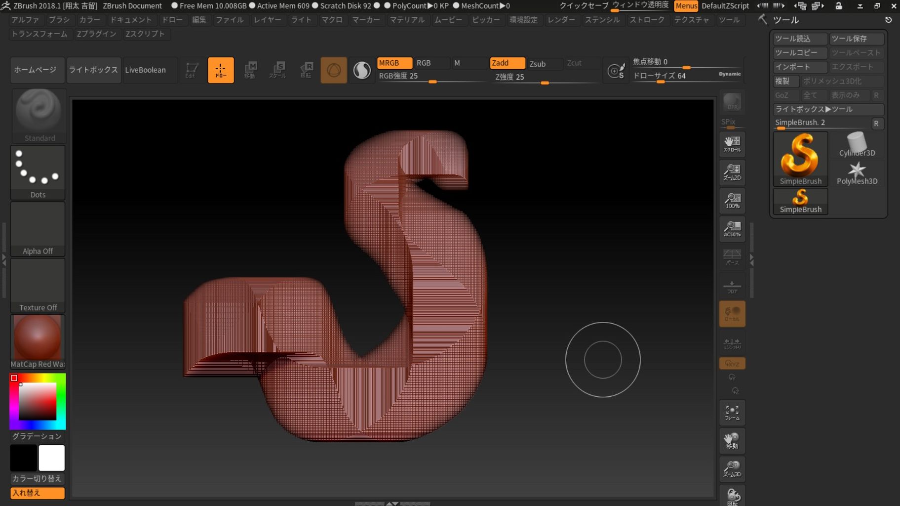
Task: Open the Texture Off picker
Action: [x=38, y=285]
